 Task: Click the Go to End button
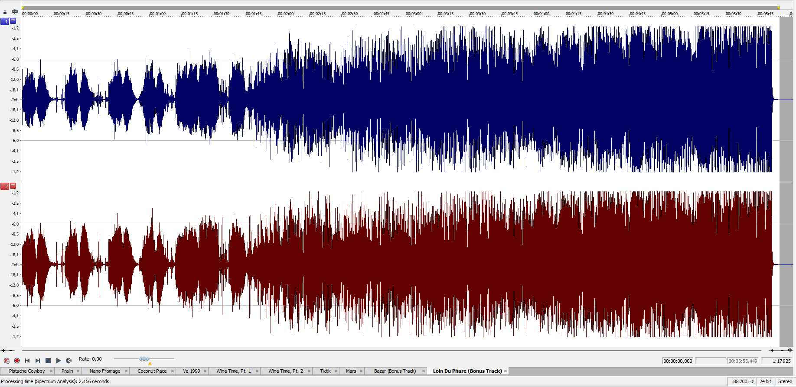click(x=38, y=361)
